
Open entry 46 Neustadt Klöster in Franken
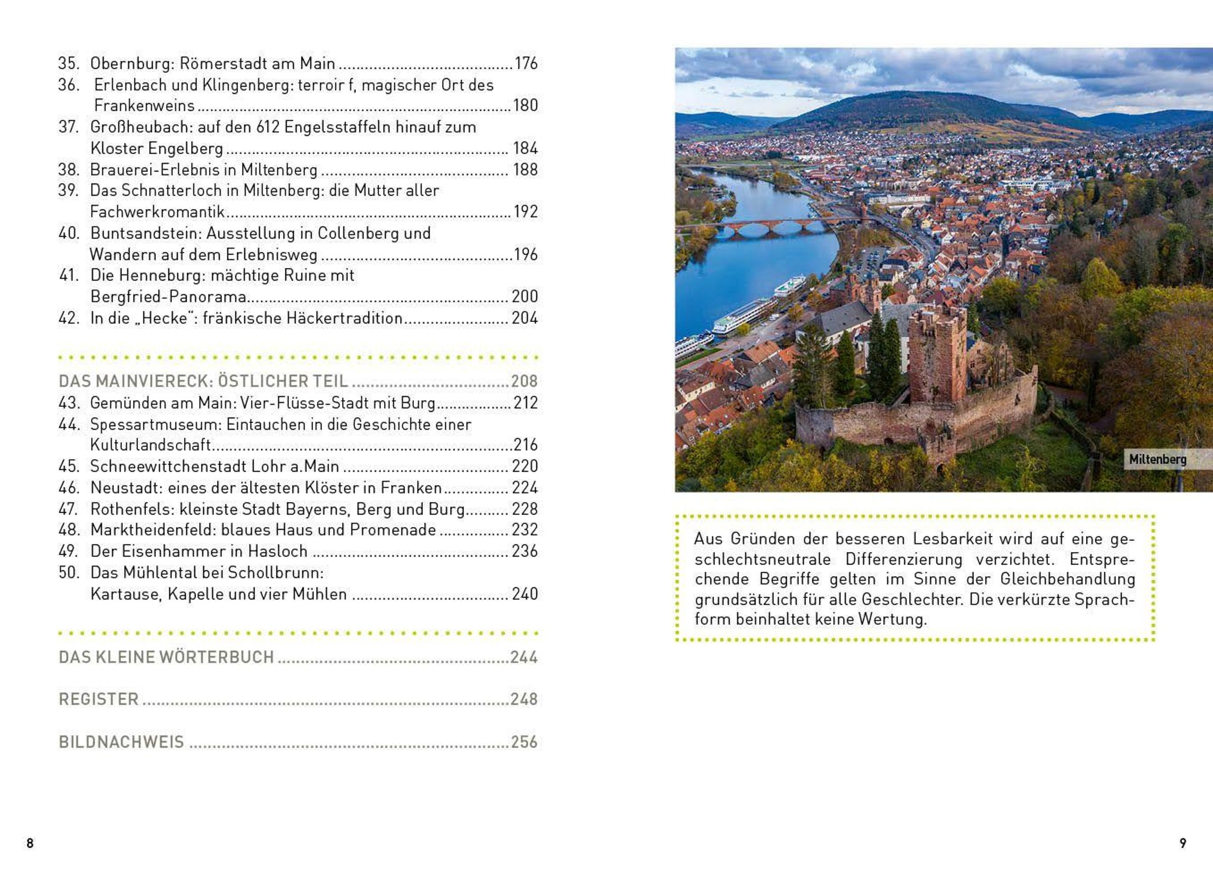266,487
